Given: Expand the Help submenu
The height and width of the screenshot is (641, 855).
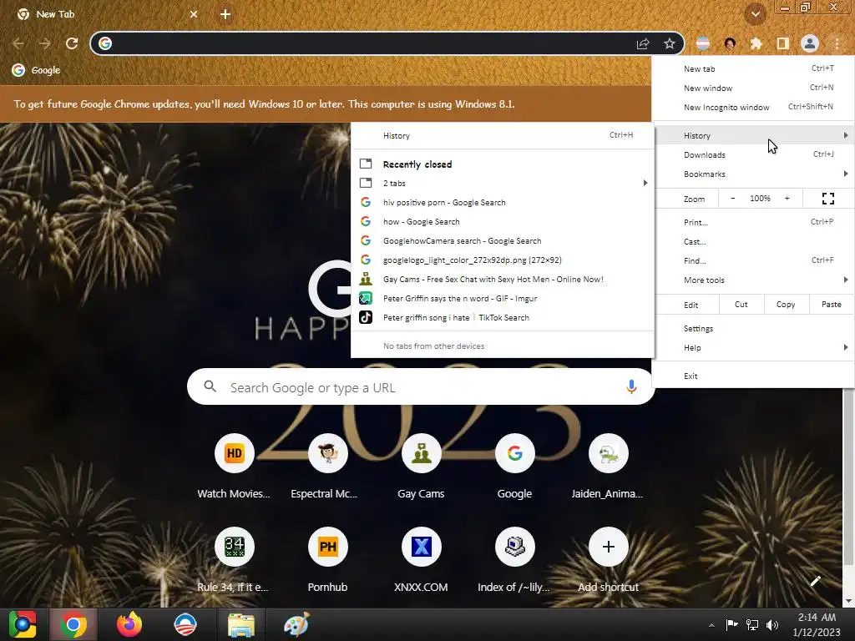Looking at the screenshot, I should coord(753,347).
